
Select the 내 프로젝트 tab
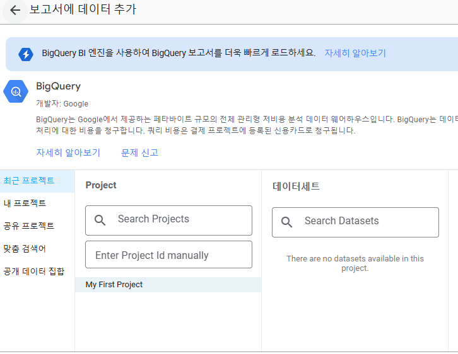click(37, 203)
